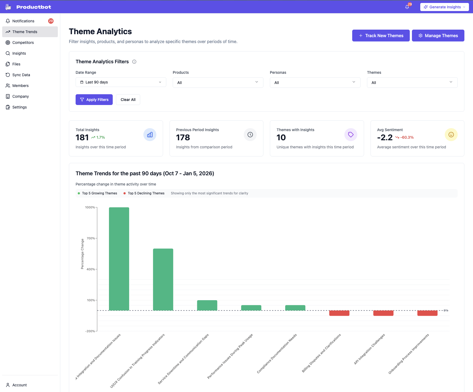Click the smiley icon in Avg Sentiment
The width and height of the screenshot is (473, 392).
(x=451, y=135)
